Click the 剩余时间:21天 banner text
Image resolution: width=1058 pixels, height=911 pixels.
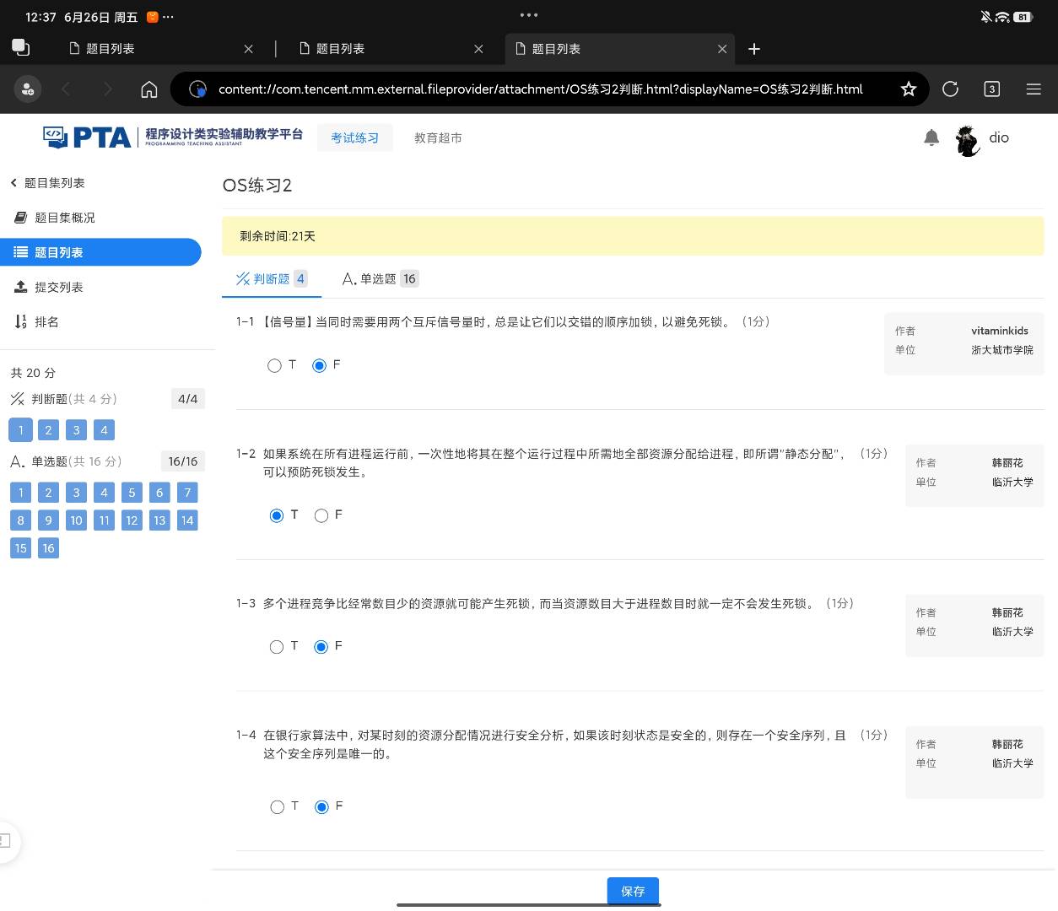[278, 236]
